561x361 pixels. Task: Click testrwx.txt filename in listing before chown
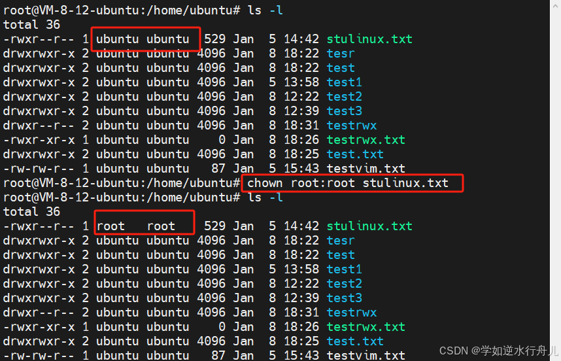point(365,140)
